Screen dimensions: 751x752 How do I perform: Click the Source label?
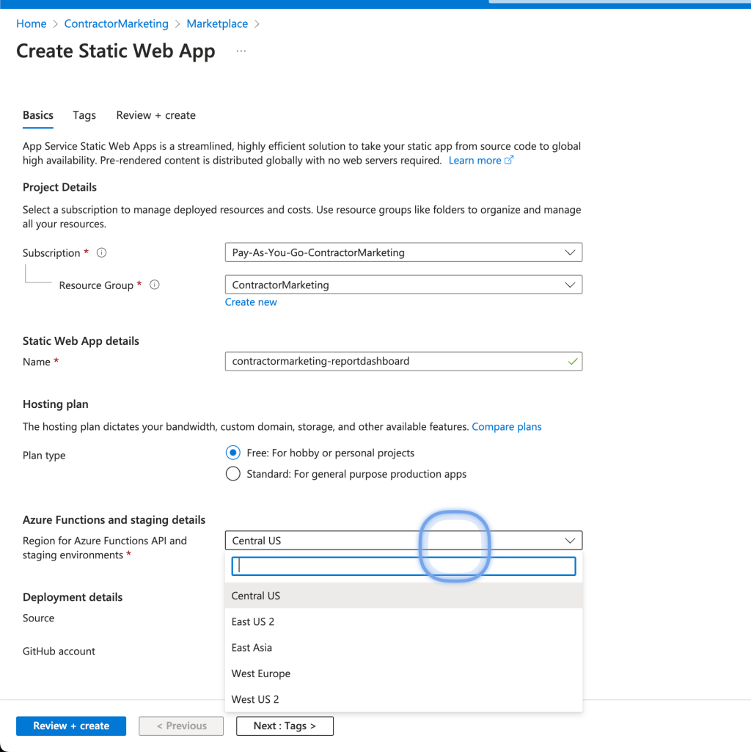click(x=38, y=618)
